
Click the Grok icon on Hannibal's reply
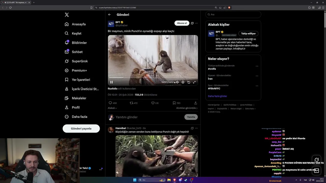192,128
